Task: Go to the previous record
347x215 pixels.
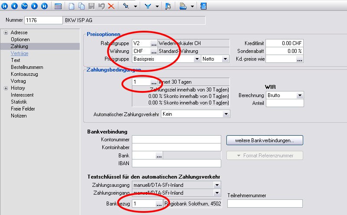Action: pyautogui.click(x=15, y=6)
